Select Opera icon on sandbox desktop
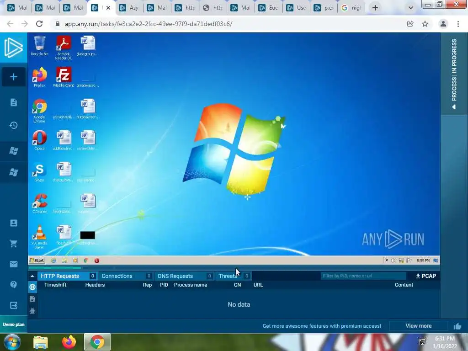The image size is (468, 351). coord(39,140)
